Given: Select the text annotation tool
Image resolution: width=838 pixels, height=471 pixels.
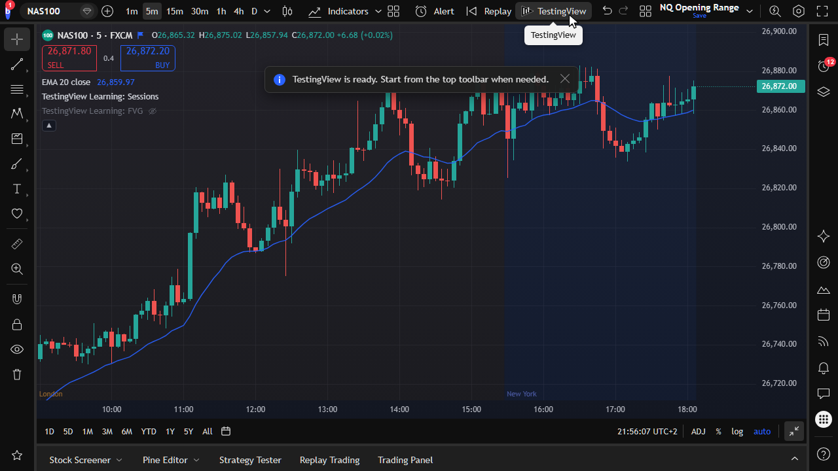Looking at the screenshot, I should pyautogui.click(x=17, y=189).
